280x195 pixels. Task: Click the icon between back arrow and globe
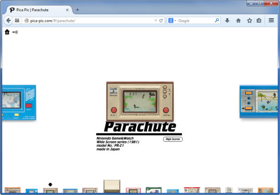point(17,20)
